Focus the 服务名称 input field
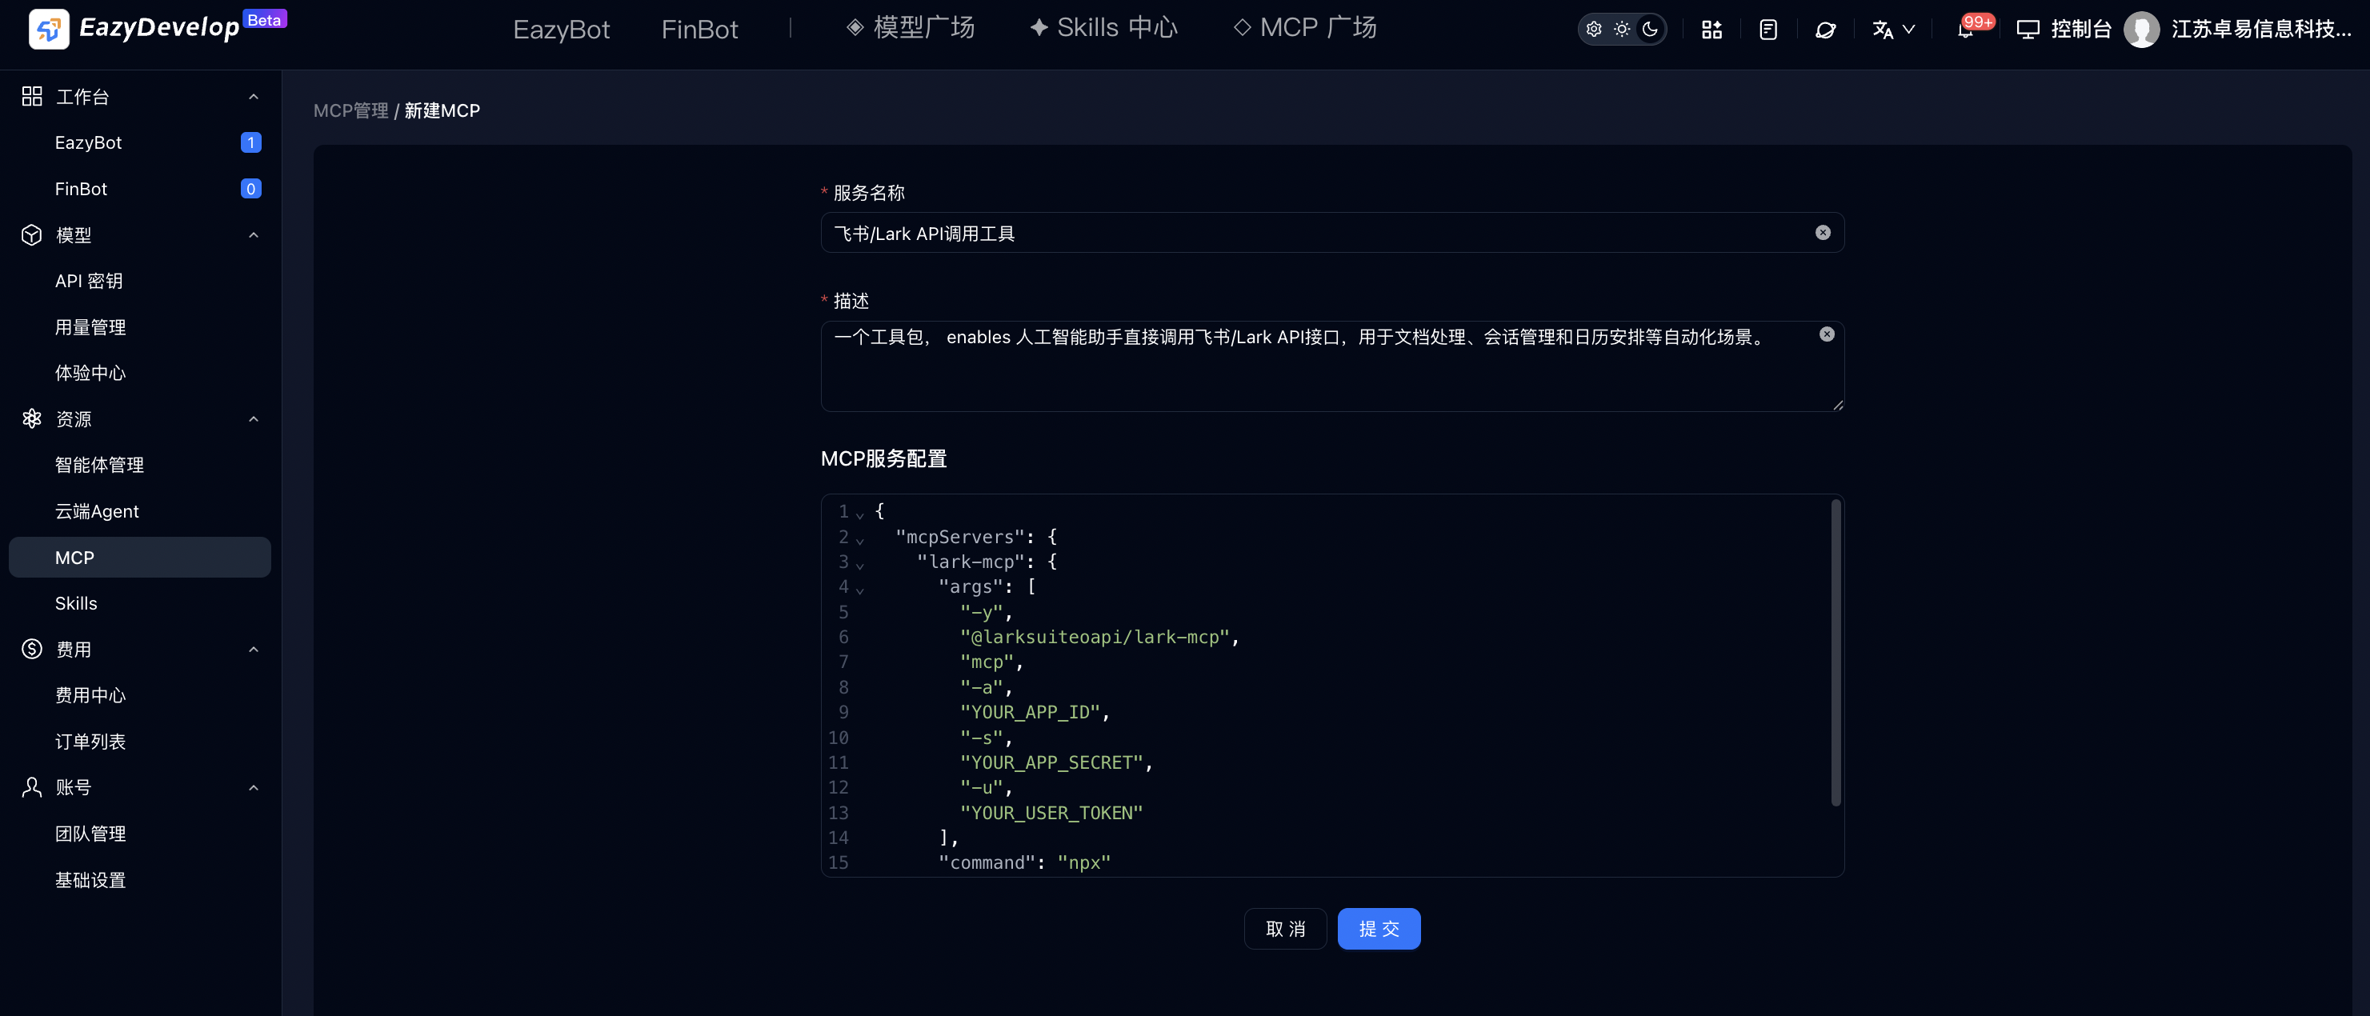Viewport: 2370px width, 1016px height. point(1332,233)
